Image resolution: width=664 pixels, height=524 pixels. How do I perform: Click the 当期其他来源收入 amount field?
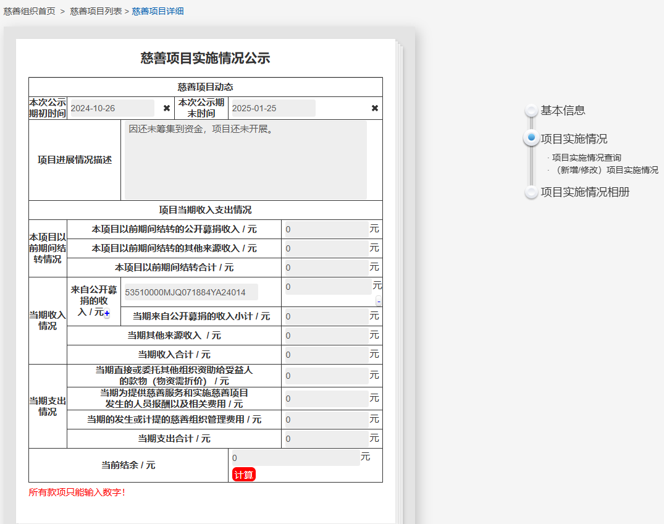click(x=326, y=336)
